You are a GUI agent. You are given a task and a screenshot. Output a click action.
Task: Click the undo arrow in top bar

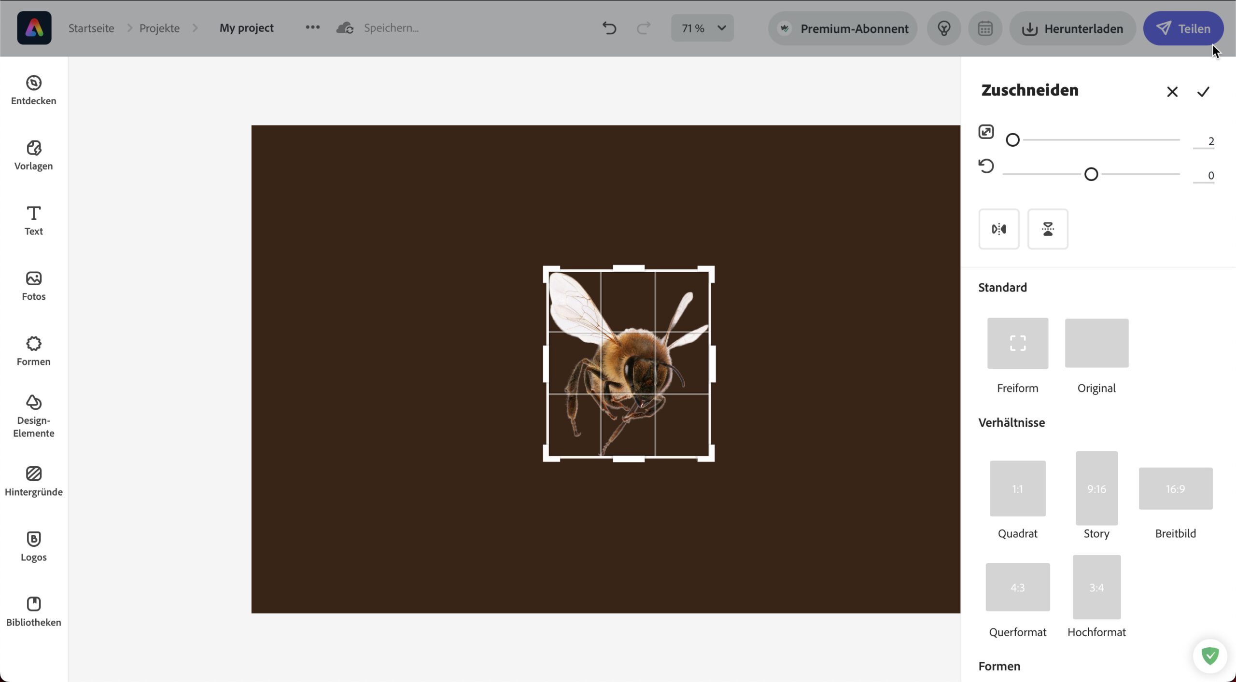coord(609,28)
